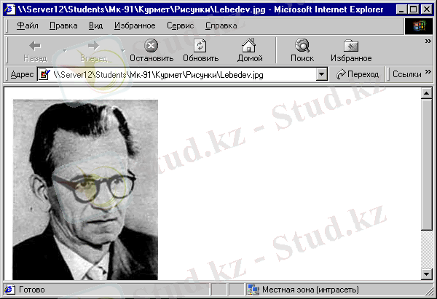Viewport: 437px width, 299px height.
Task: Click the Готово status text
Action: click(x=31, y=290)
